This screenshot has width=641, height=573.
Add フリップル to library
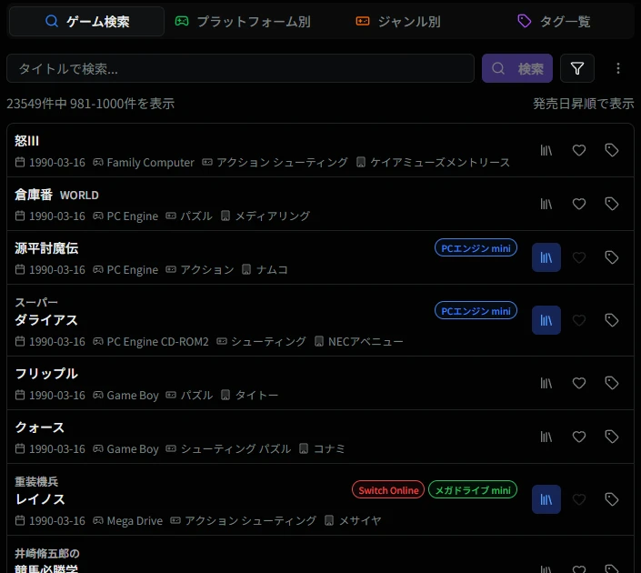[546, 383]
